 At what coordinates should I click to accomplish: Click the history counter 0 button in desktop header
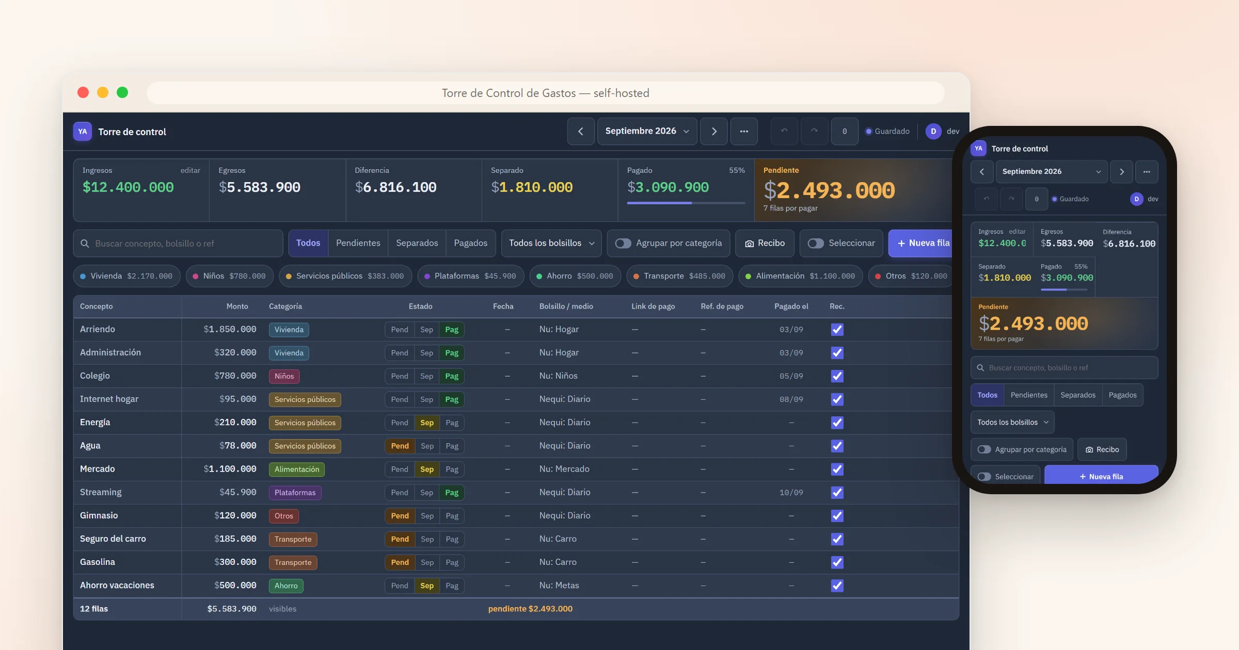(845, 131)
